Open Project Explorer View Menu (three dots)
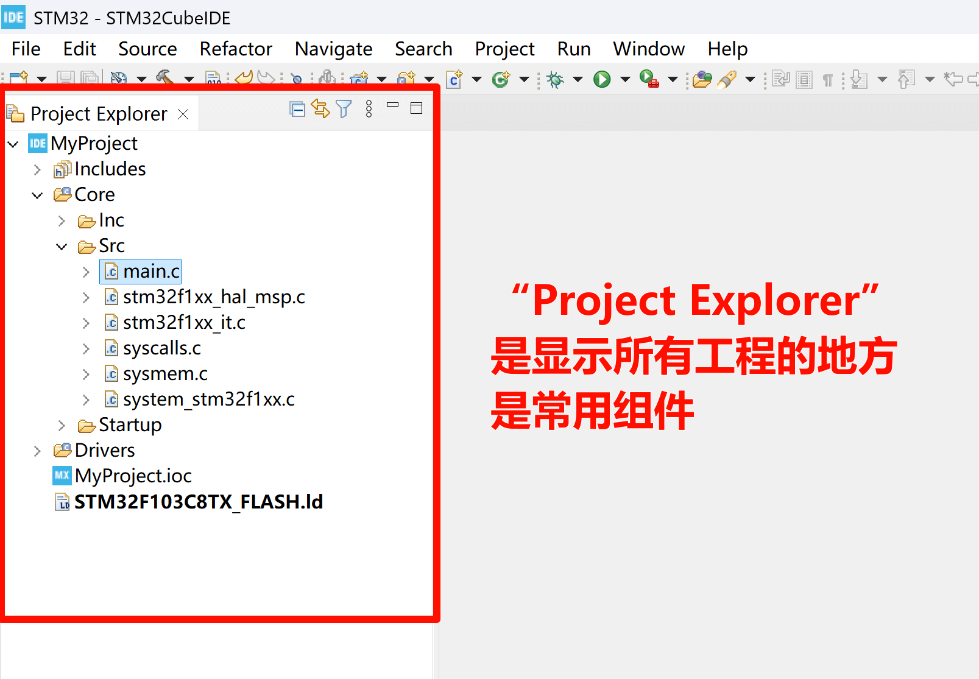This screenshot has height=679, width=979. click(x=369, y=109)
